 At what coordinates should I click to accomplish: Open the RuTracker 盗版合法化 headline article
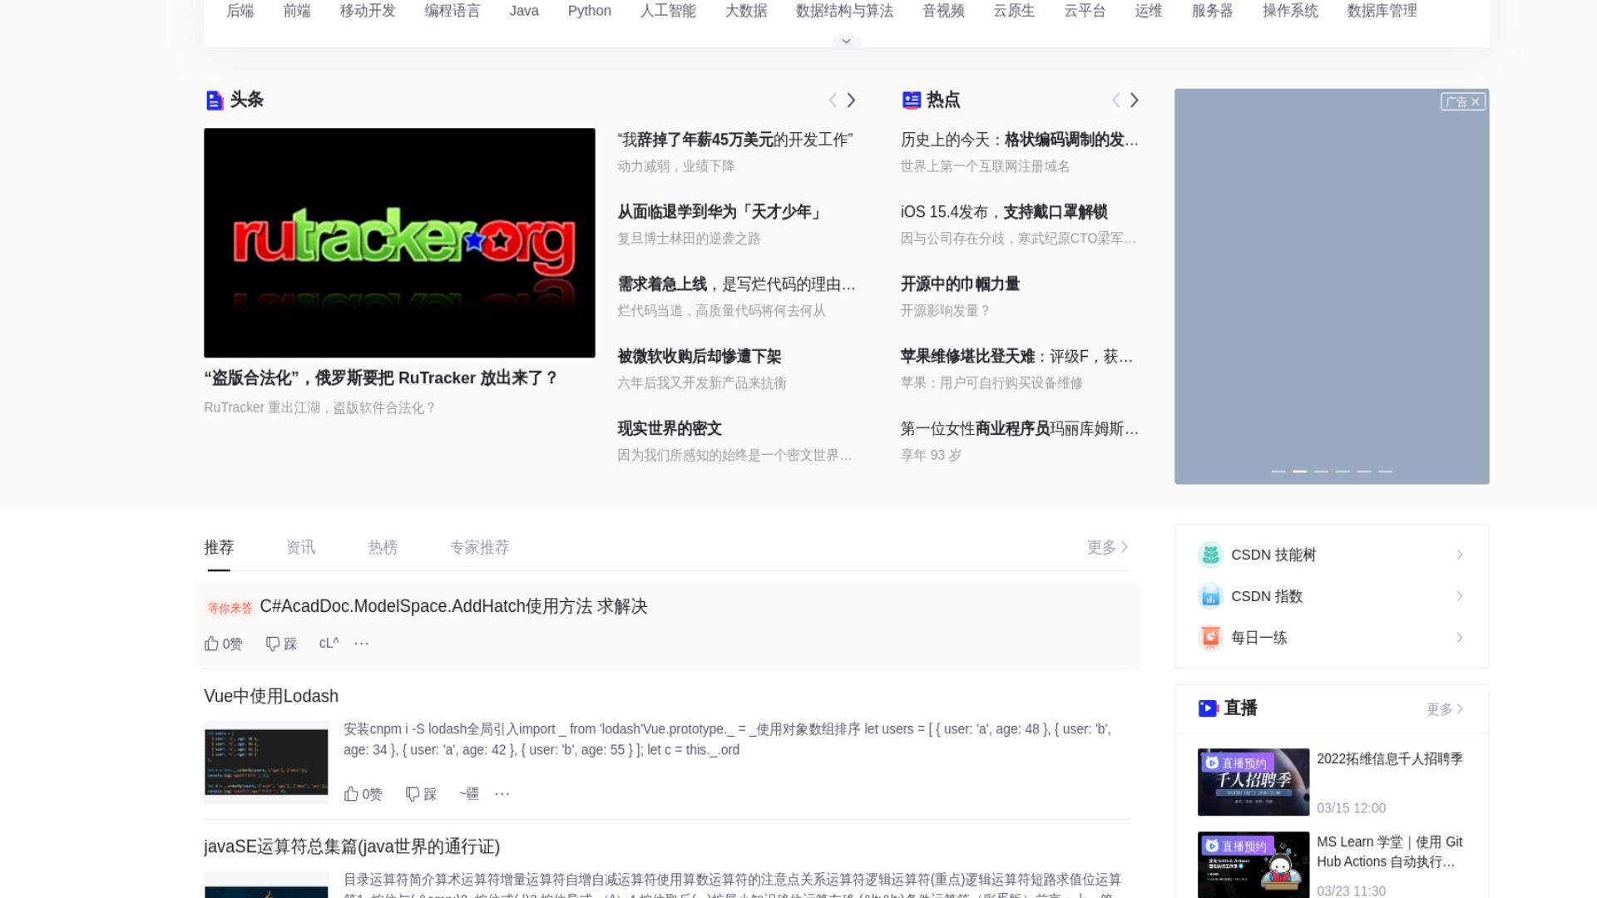pos(381,378)
